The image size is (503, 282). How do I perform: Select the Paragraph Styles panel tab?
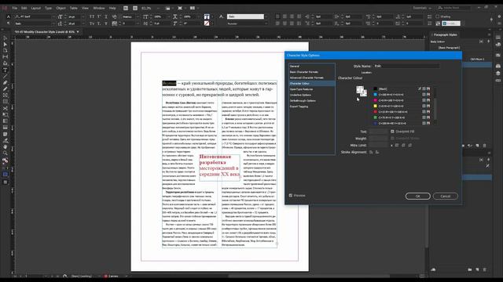[446, 34]
